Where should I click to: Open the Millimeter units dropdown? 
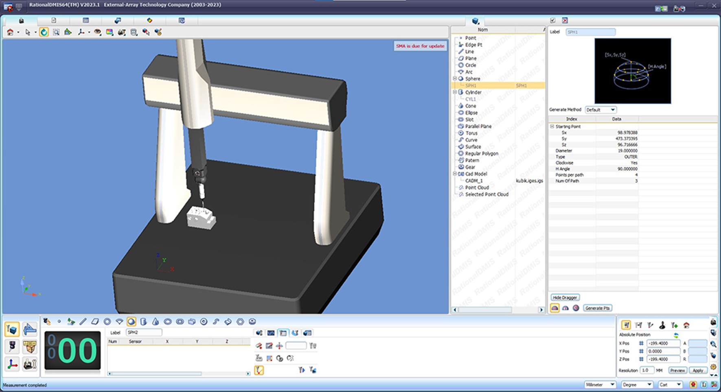click(600, 385)
